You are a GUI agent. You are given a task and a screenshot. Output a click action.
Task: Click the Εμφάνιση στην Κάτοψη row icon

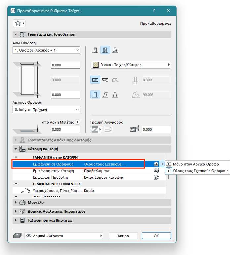pyautogui.click(x=156, y=171)
